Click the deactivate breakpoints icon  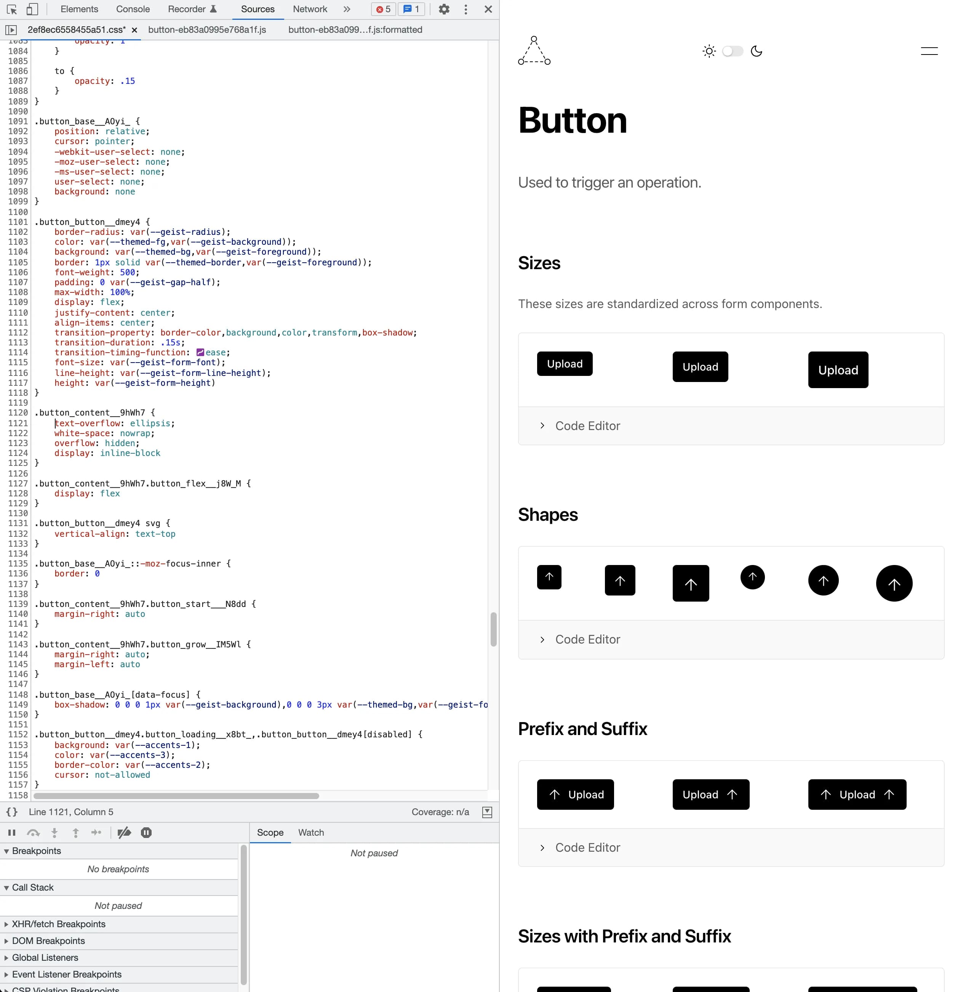pyautogui.click(x=124, y=833)
